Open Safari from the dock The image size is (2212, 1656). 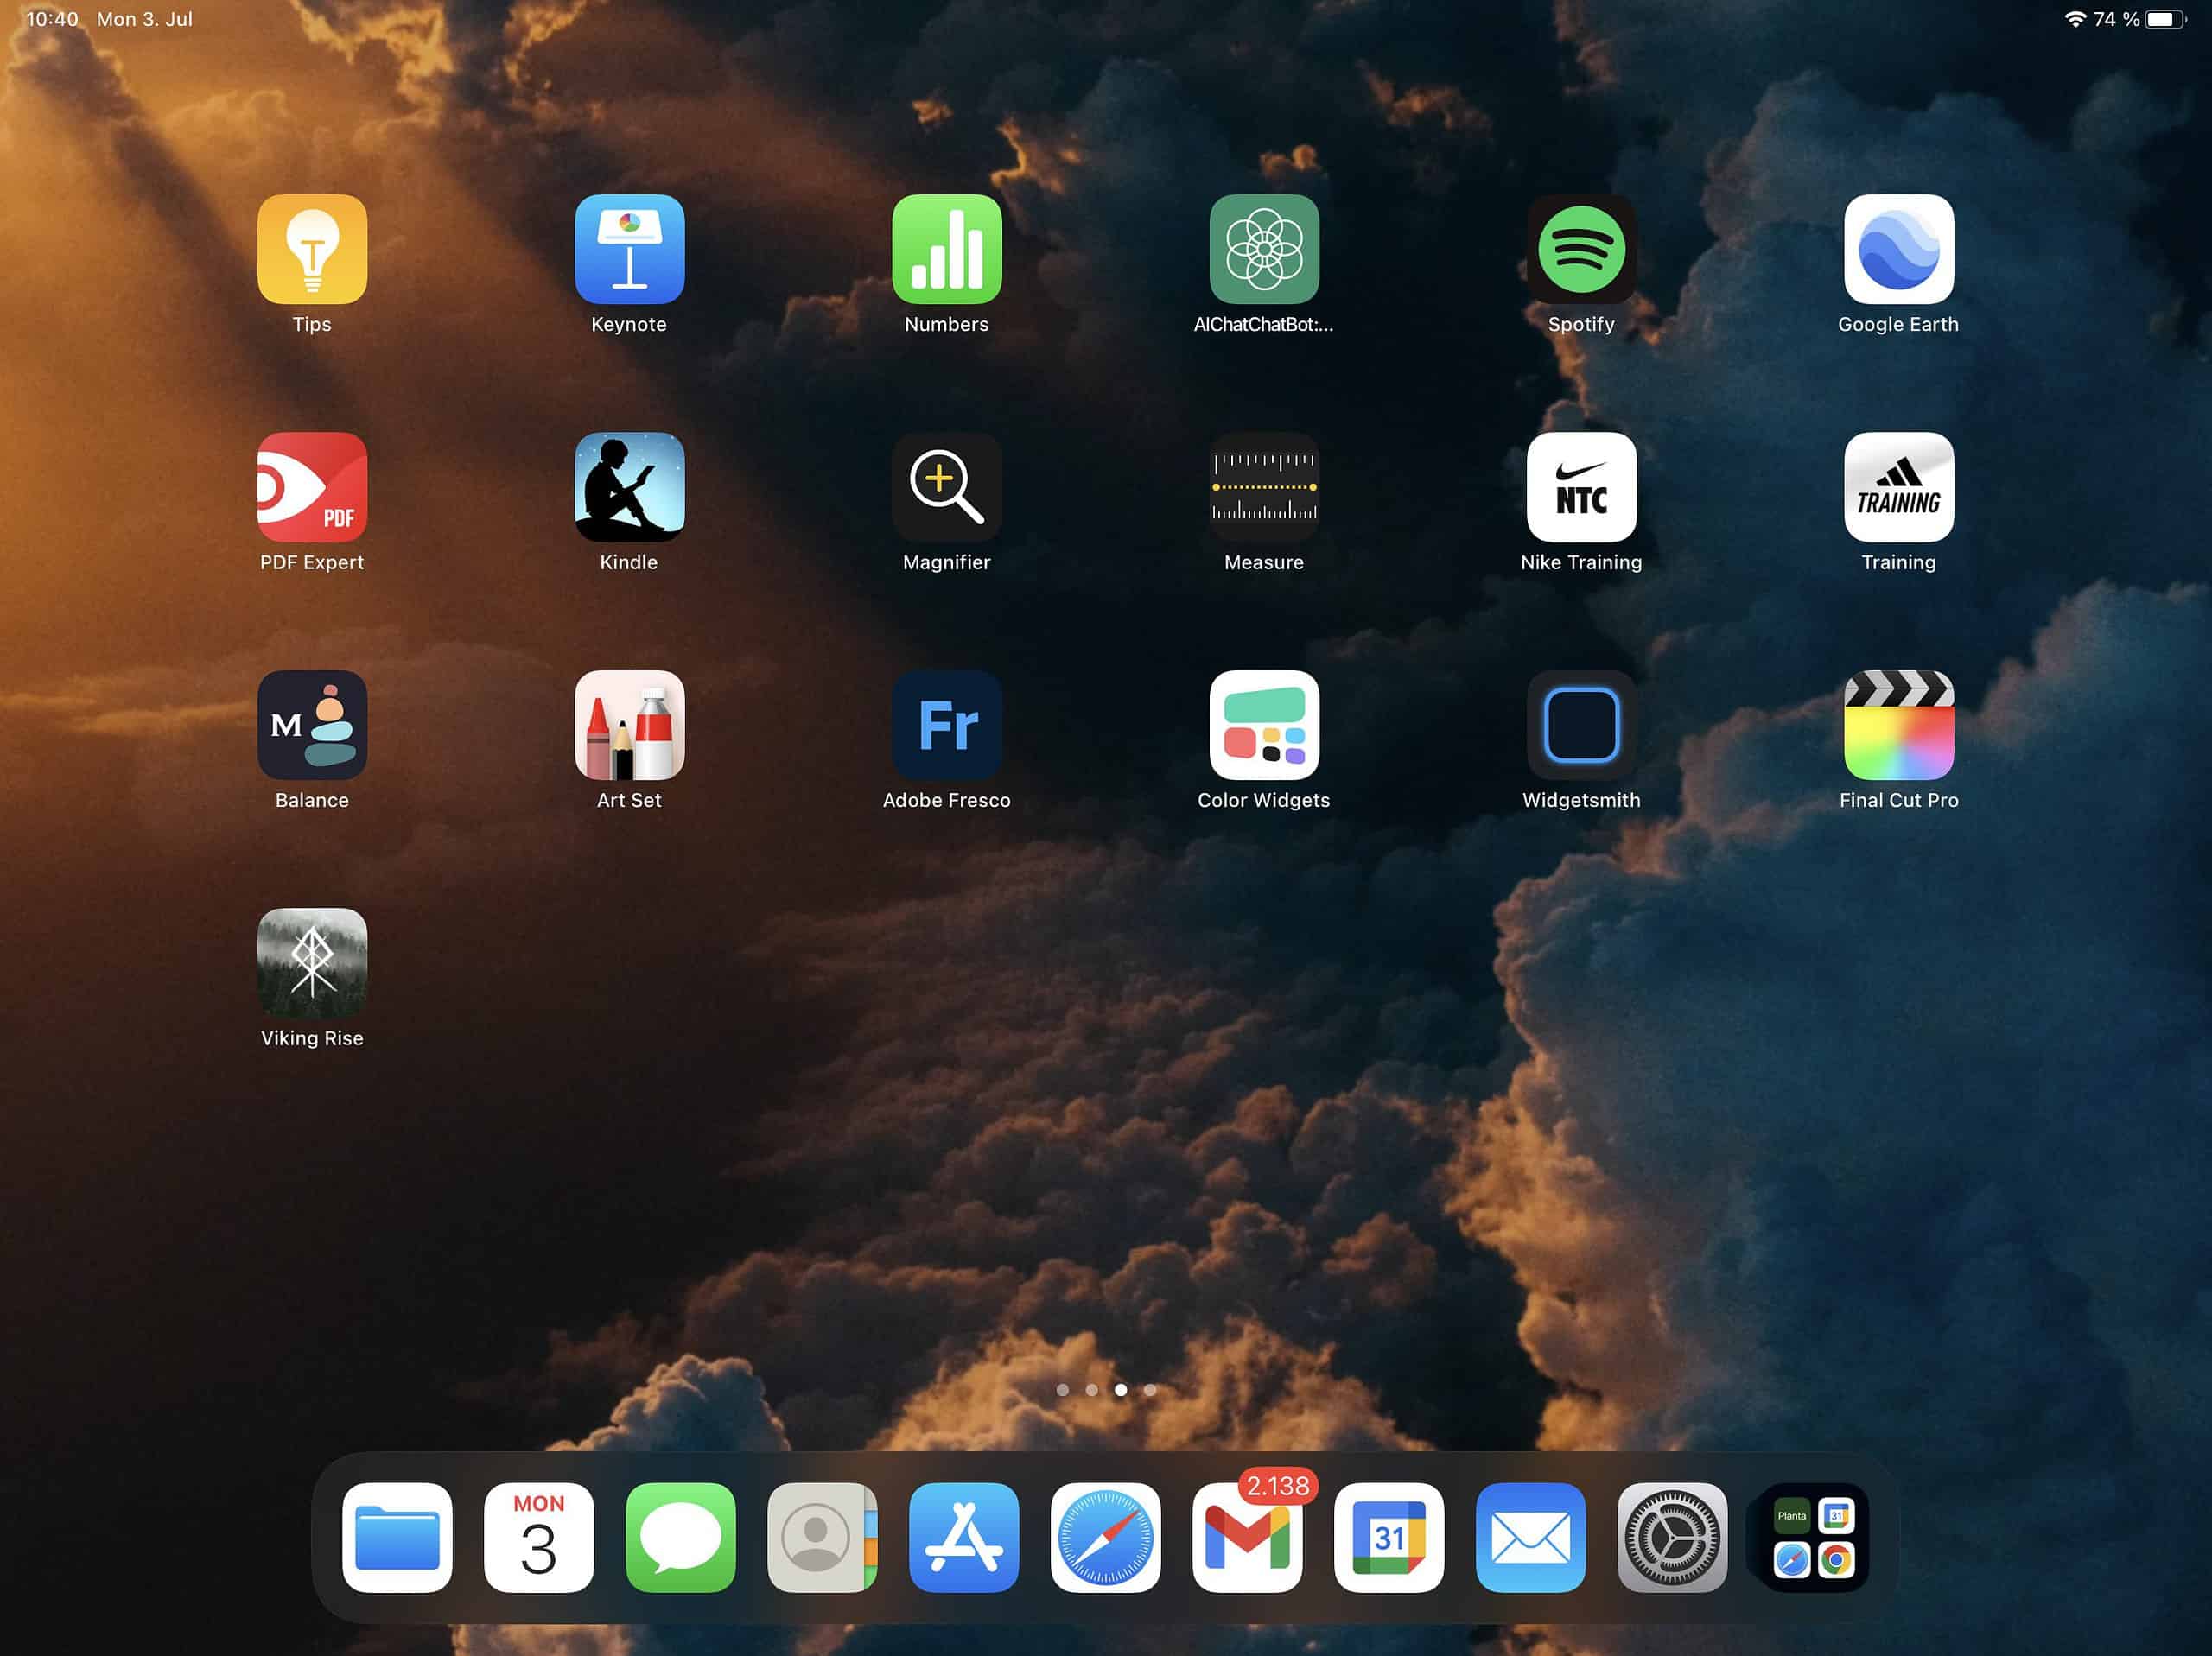click(1105, 1537)
